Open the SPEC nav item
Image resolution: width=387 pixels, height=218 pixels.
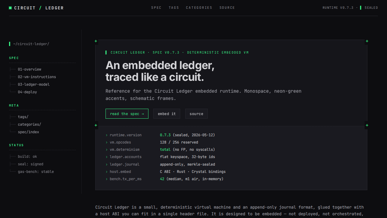click(x=156, y=8)
